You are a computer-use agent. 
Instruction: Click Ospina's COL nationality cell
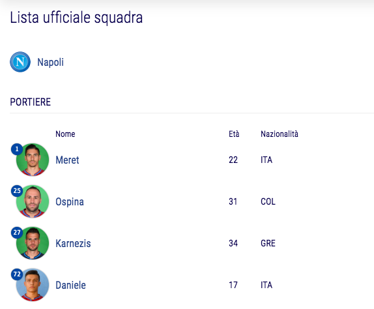pos(268,201)
